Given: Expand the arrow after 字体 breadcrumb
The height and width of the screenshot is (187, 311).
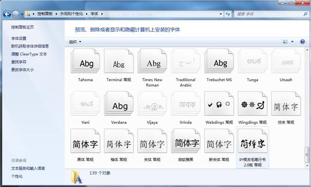Looking at the screenshot, I should tap(102, 14).
